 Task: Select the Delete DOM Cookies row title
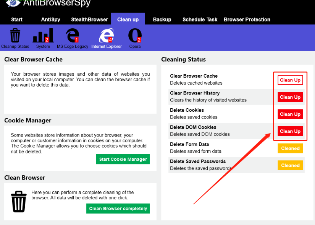pyautogui.click(x=193, y=127)
